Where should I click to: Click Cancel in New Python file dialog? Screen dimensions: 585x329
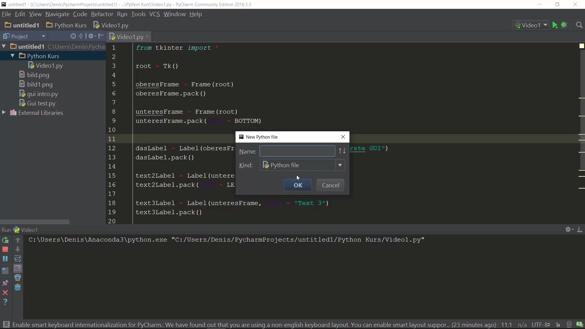point(330,185)
